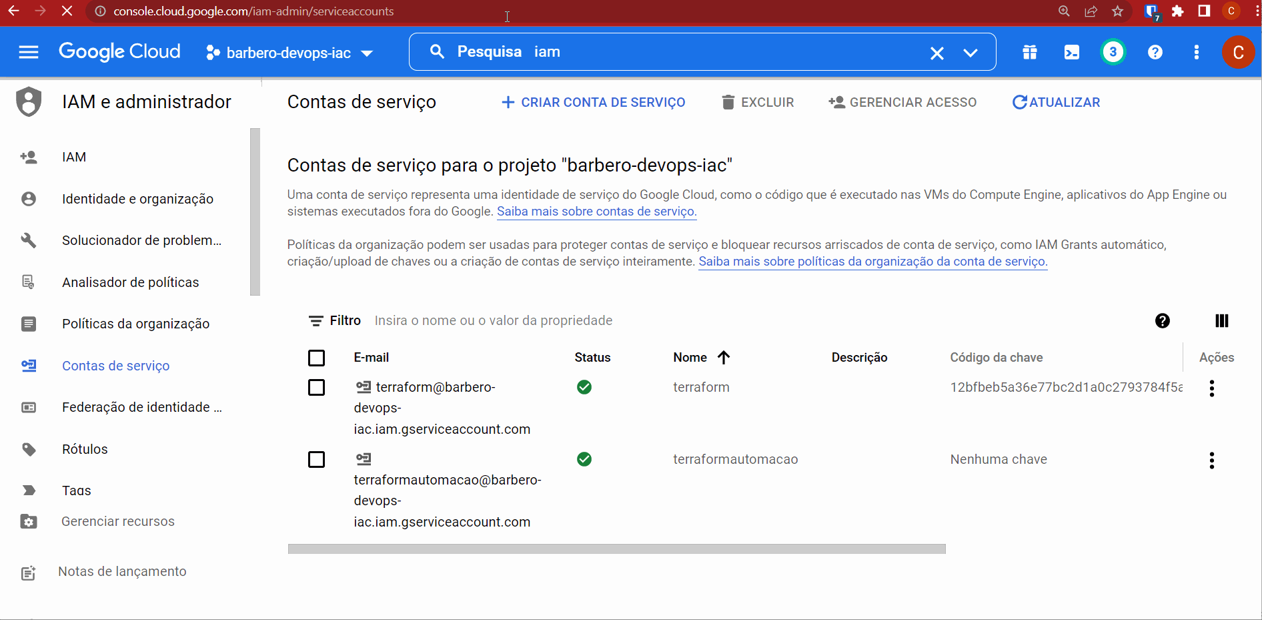Click the browser address bar URL
The image size is (1262, 620).
[253, 11]
